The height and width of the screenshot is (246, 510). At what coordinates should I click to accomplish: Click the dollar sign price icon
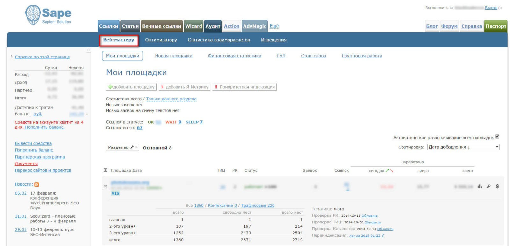(x=497, y=186)
